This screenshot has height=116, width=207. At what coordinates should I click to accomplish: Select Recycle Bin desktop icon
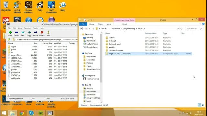point(6,6)
